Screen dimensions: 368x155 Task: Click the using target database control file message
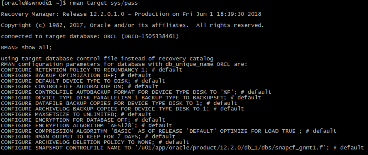[x=107, y=59]
